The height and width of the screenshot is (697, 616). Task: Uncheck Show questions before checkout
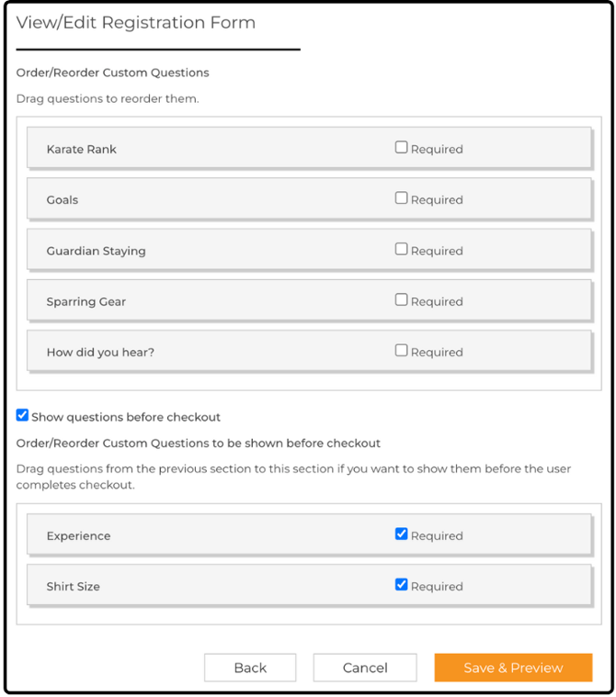click(x=22, y=415)
